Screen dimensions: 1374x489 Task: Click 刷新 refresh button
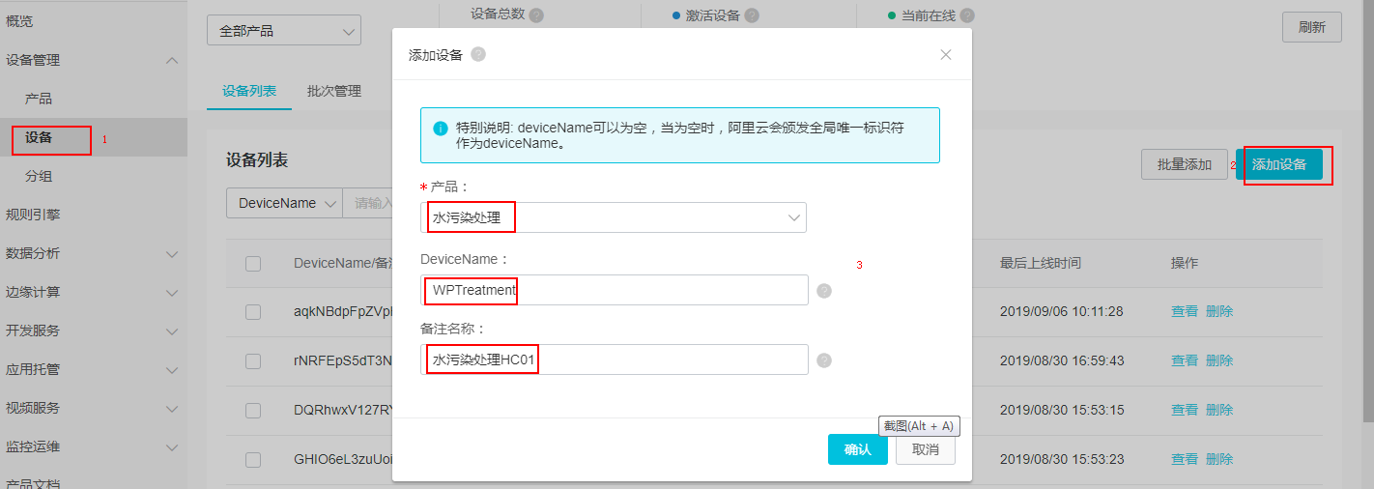coord(1312,27)
